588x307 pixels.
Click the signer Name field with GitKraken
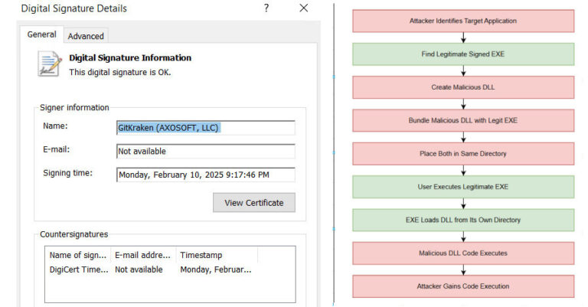coord(205,127)
